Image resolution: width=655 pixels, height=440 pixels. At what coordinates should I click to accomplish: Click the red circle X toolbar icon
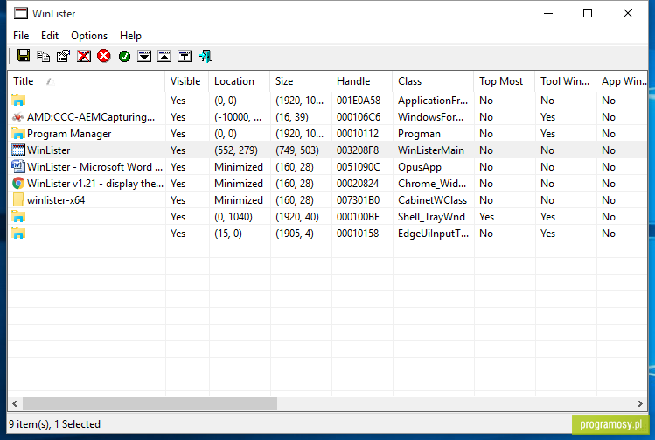pos(104,56)
